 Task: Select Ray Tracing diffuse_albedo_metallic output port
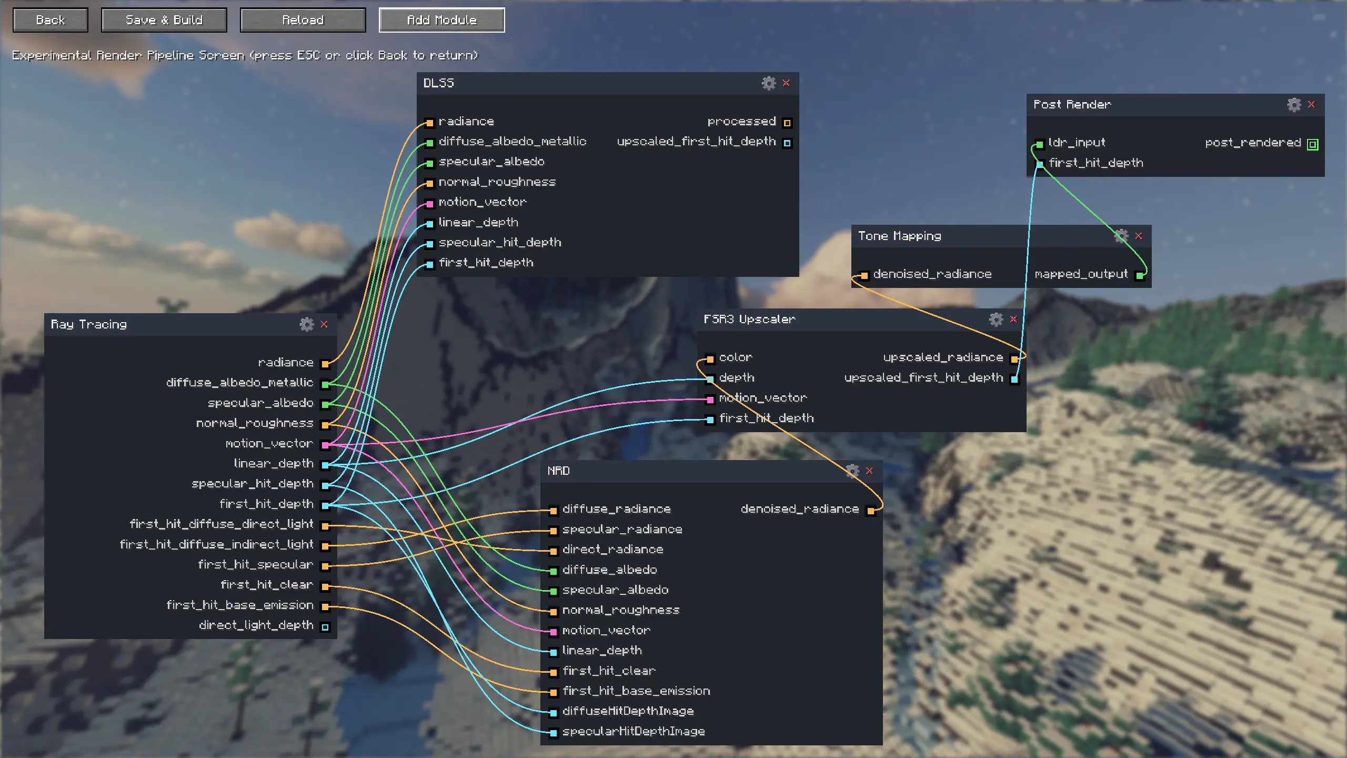[x=325, y=384]
